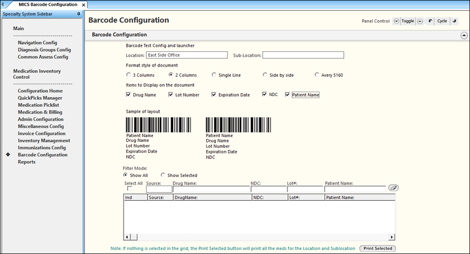Choose the Single Line format
Image resolution: width=470 pixels, height=254 pixels.
pyautogui.click(x=214, y=74)
